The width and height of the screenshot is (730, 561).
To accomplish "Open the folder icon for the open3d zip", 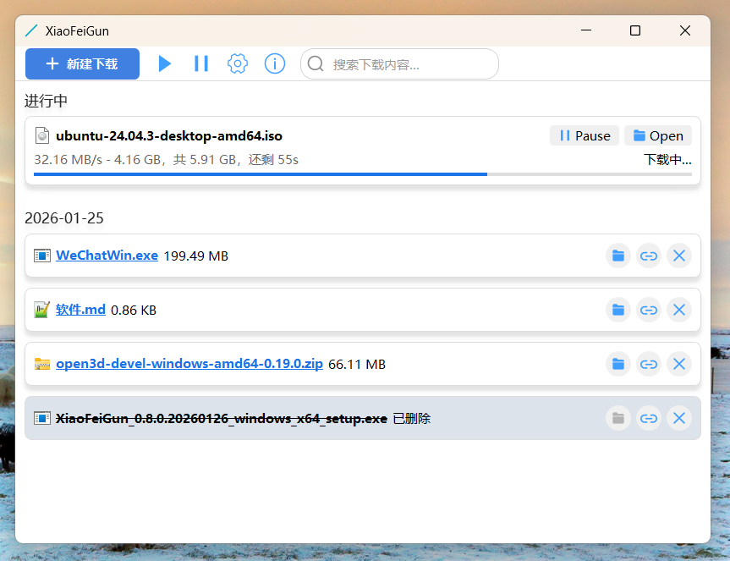I will click(x=617, y=363).
